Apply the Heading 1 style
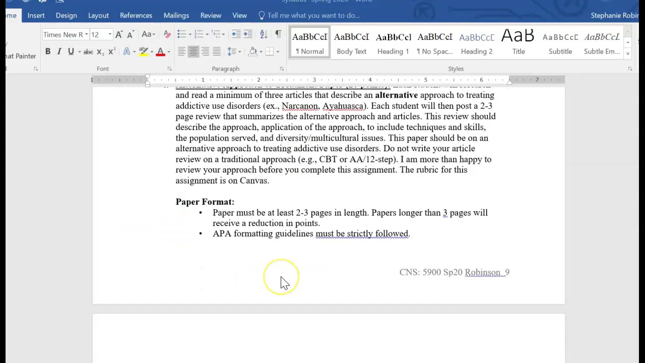Image resolution: width=645 pixels, height=363 pixels. click(x=393, y=42)
